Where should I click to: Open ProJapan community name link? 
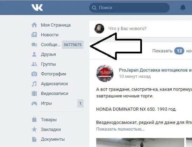tap(155, 70)
